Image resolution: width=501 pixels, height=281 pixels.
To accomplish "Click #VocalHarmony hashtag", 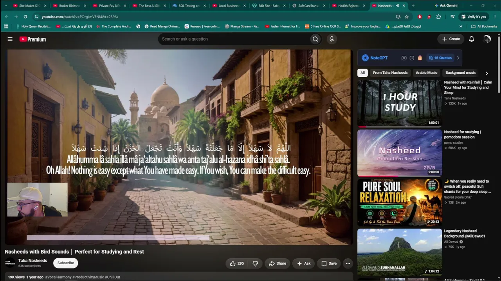I will coord(58,277).
